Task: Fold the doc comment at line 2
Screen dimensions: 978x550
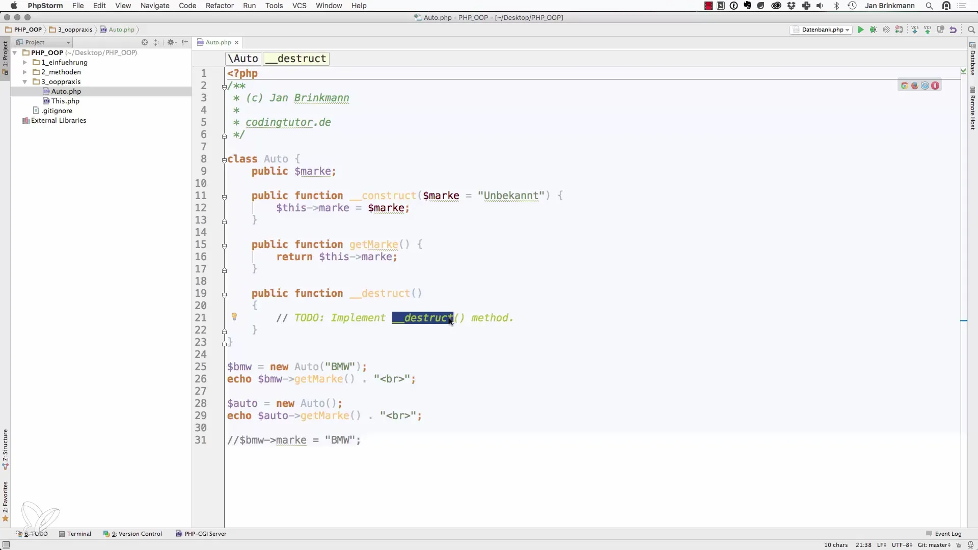Action: (224, 87)
